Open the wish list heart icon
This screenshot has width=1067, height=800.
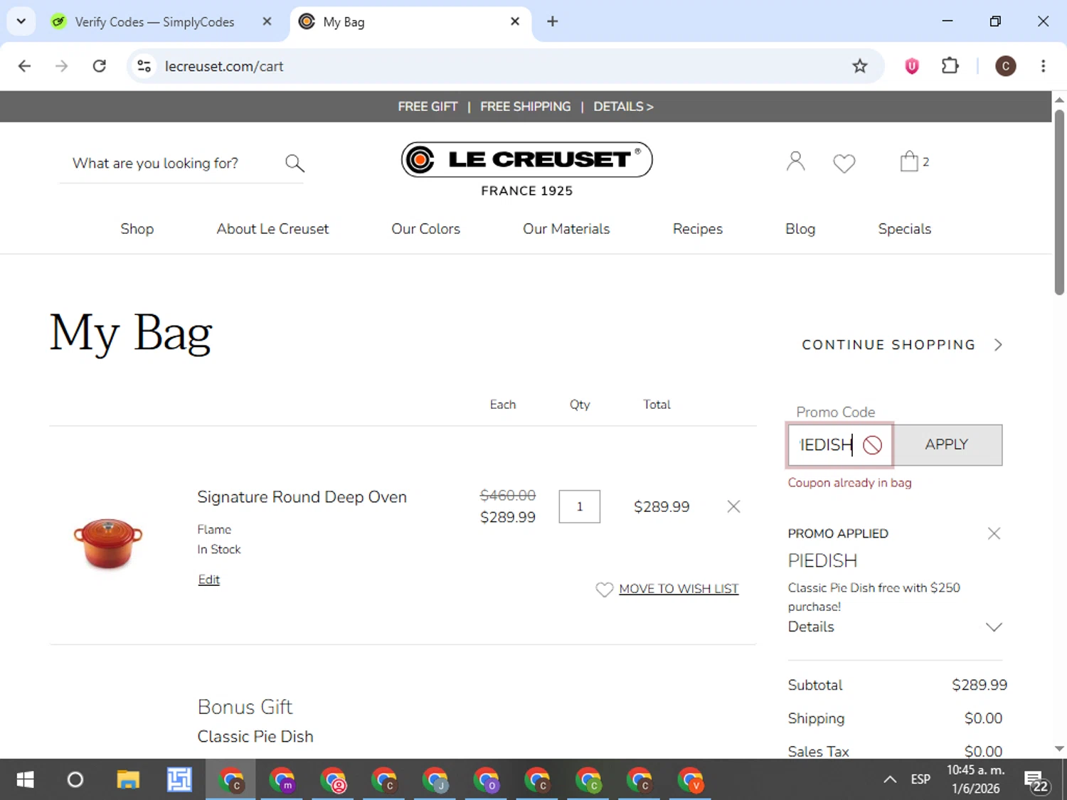coord(844,164)
